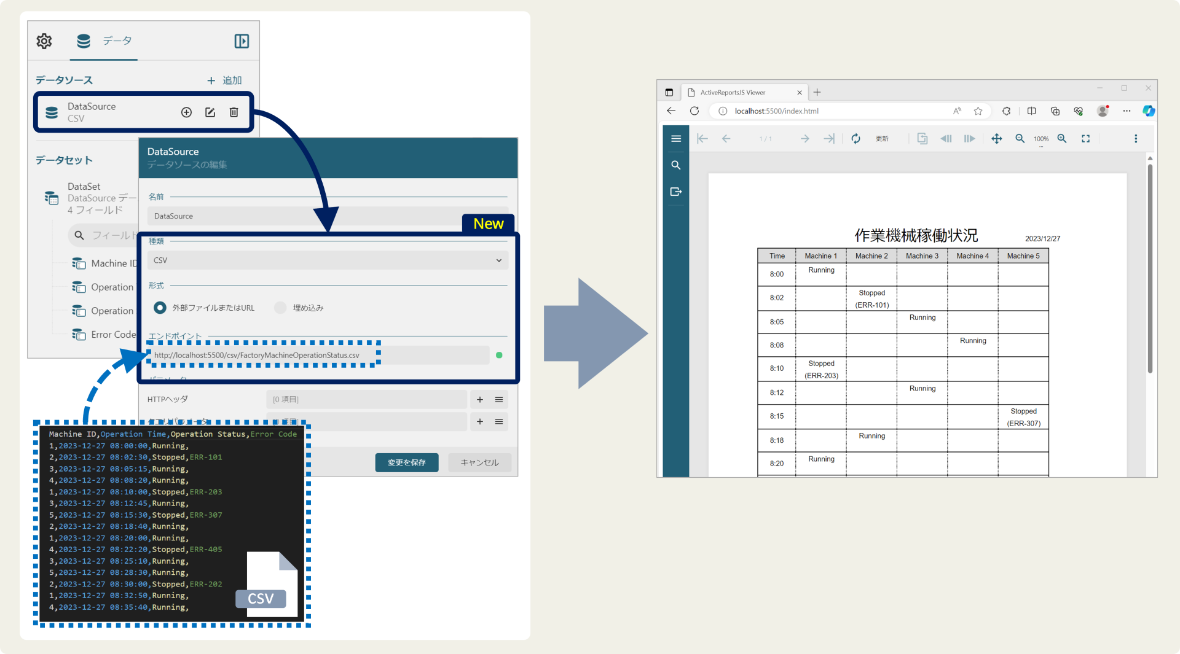This screenshot has width=1180, height=654.
Task: Open the 種類 CSV dropdown
Action: pos(328,260)
